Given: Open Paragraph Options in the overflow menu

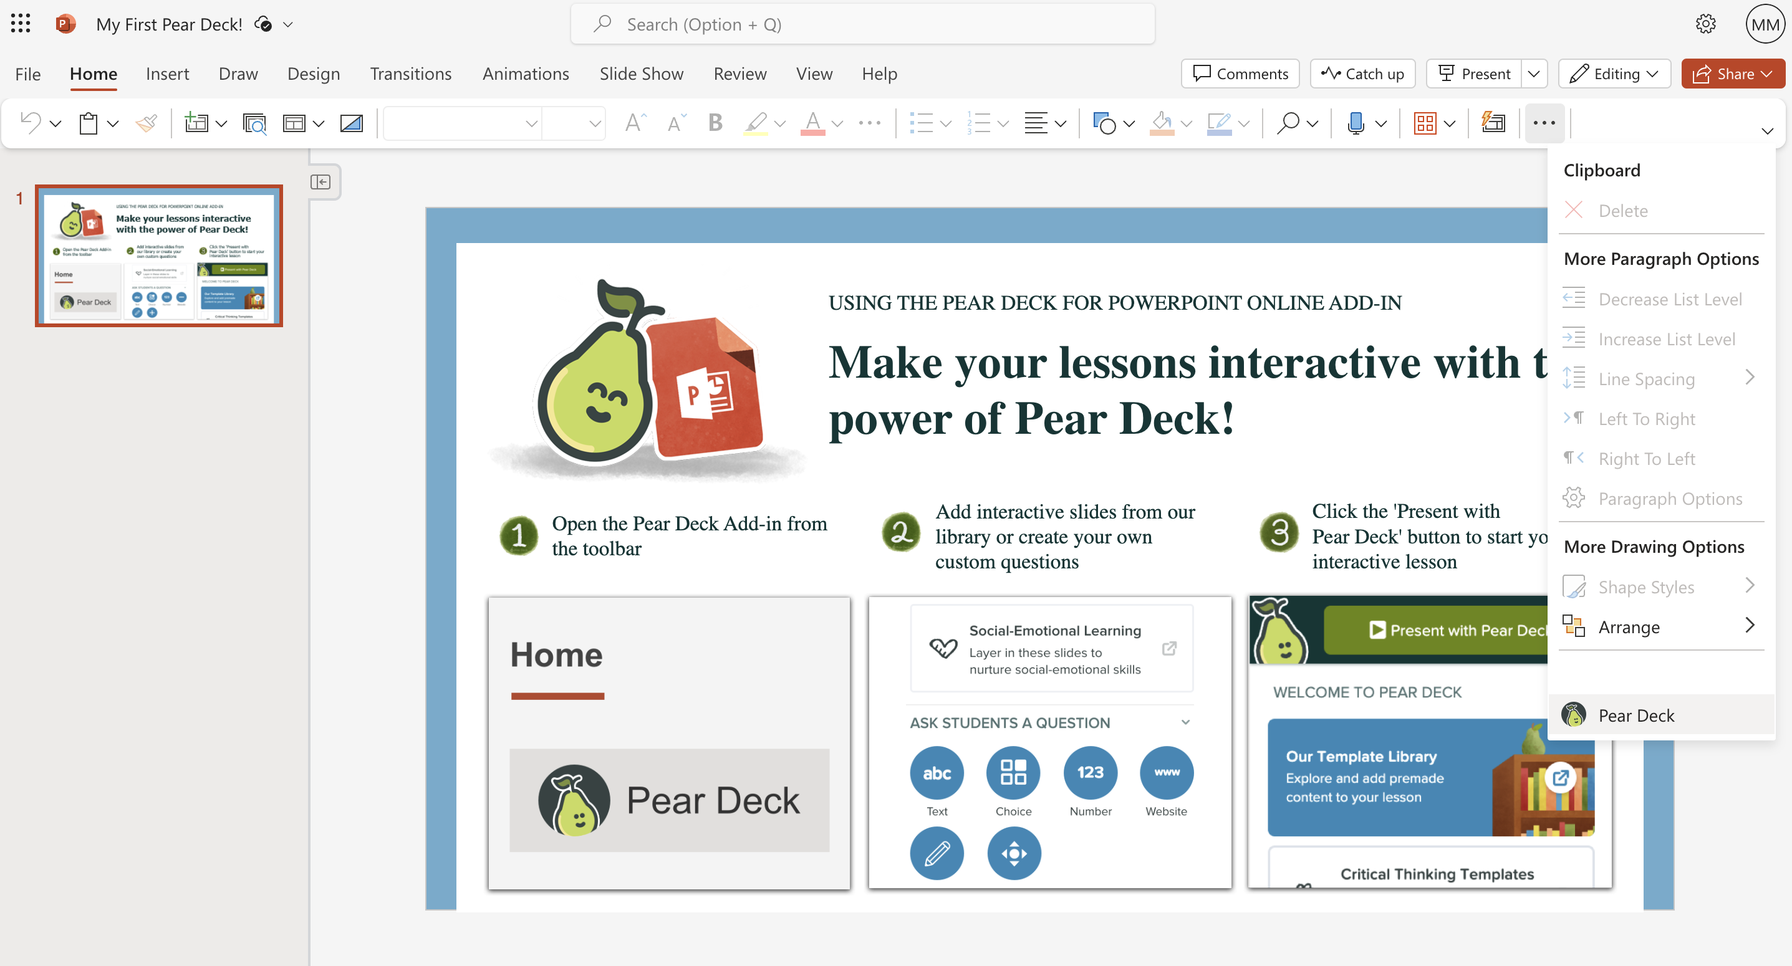Looking at the screenshot, I should [x=1671, y=498].
